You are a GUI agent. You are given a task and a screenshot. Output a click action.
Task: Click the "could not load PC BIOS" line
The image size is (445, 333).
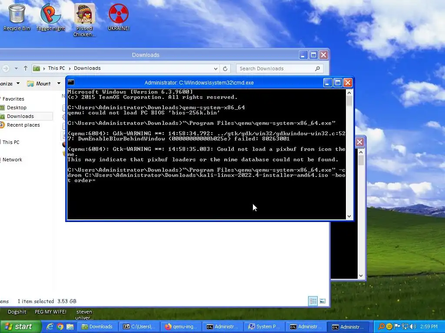coord(143,113)
